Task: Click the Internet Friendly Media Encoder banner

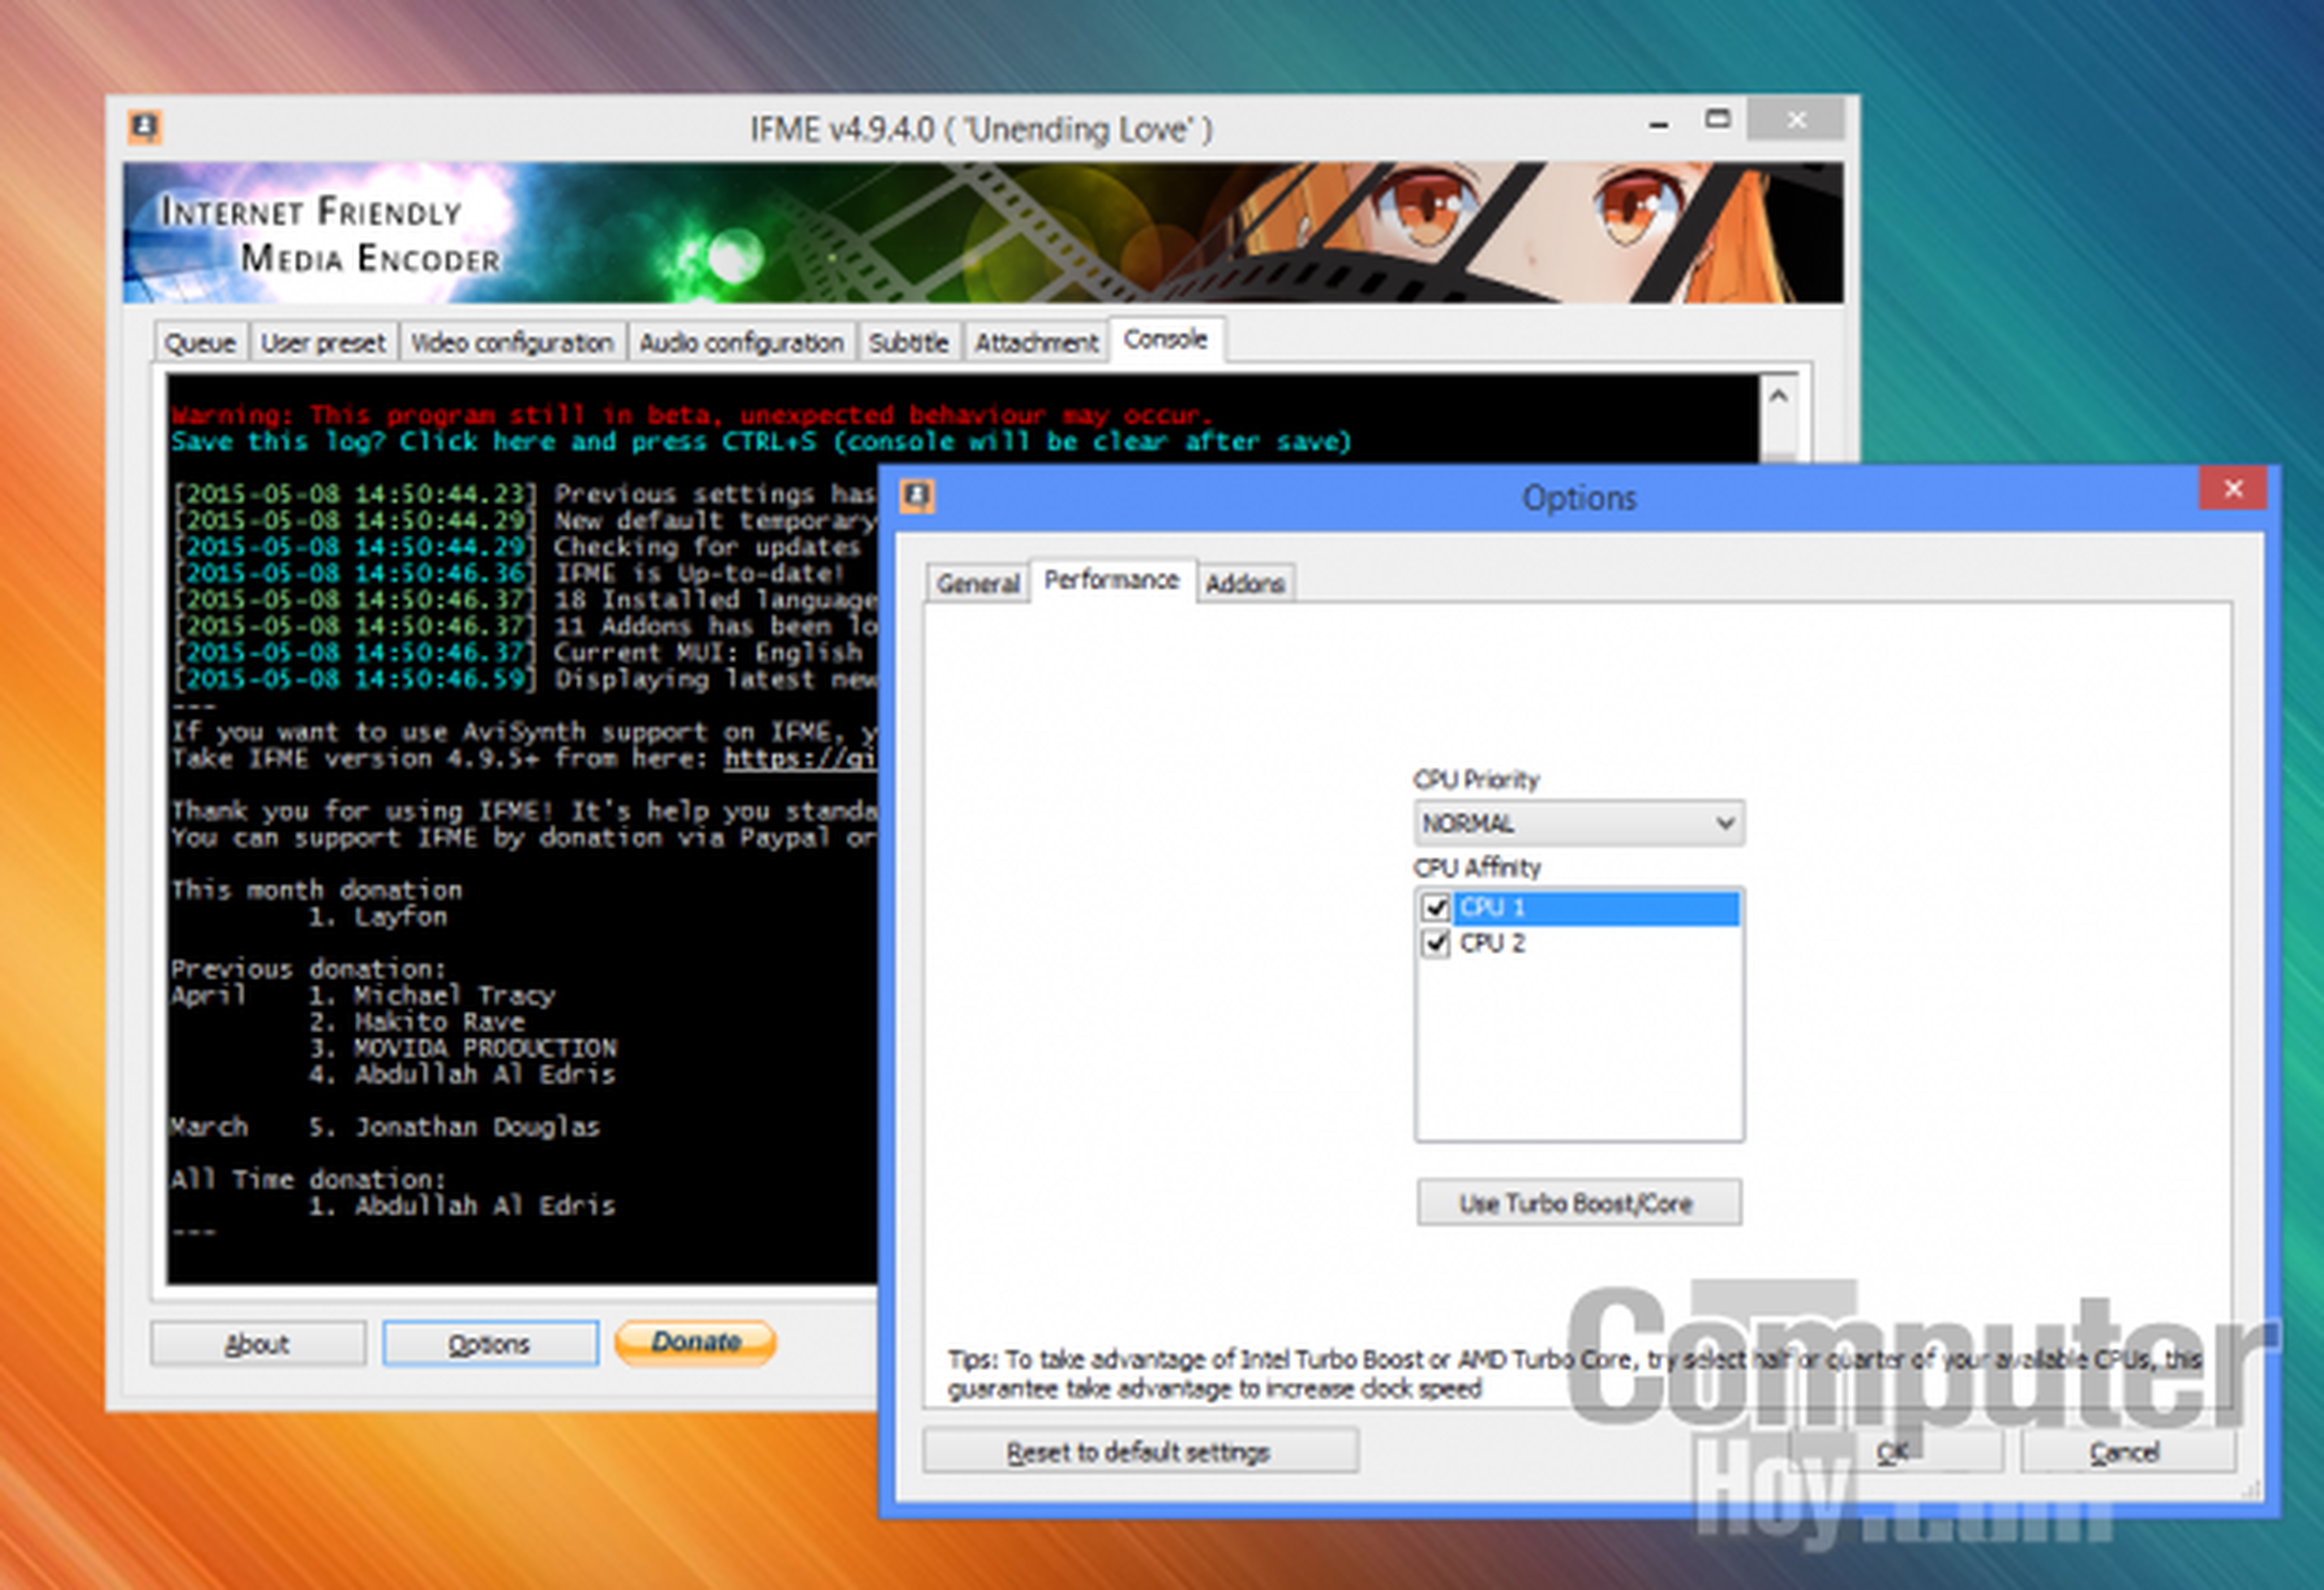Action: (983, 232)
